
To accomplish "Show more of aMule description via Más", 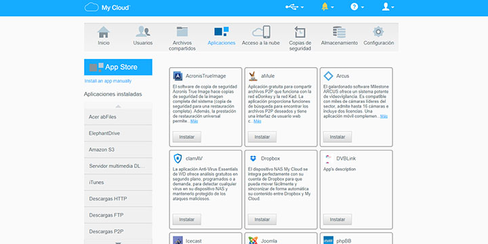I will [x=257, y=121].
